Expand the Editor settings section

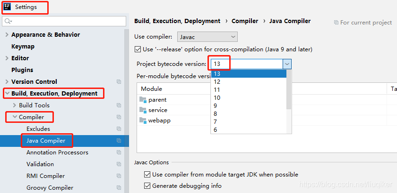(x=7, y=58)
